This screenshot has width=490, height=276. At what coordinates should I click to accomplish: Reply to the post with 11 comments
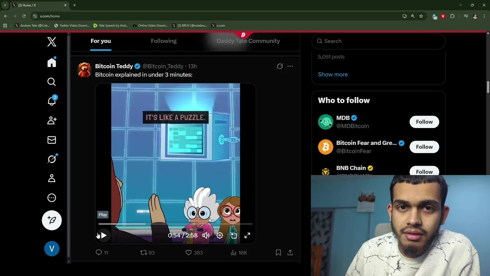(x=101, y=253)
